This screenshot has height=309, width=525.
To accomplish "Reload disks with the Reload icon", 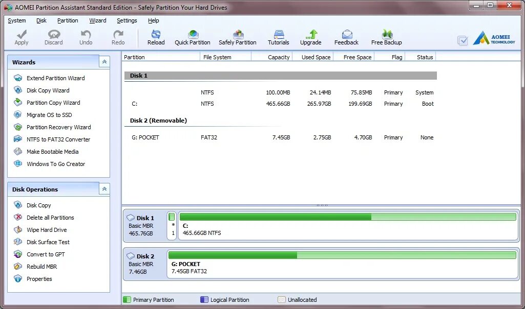I will click(x=156, y=34).
